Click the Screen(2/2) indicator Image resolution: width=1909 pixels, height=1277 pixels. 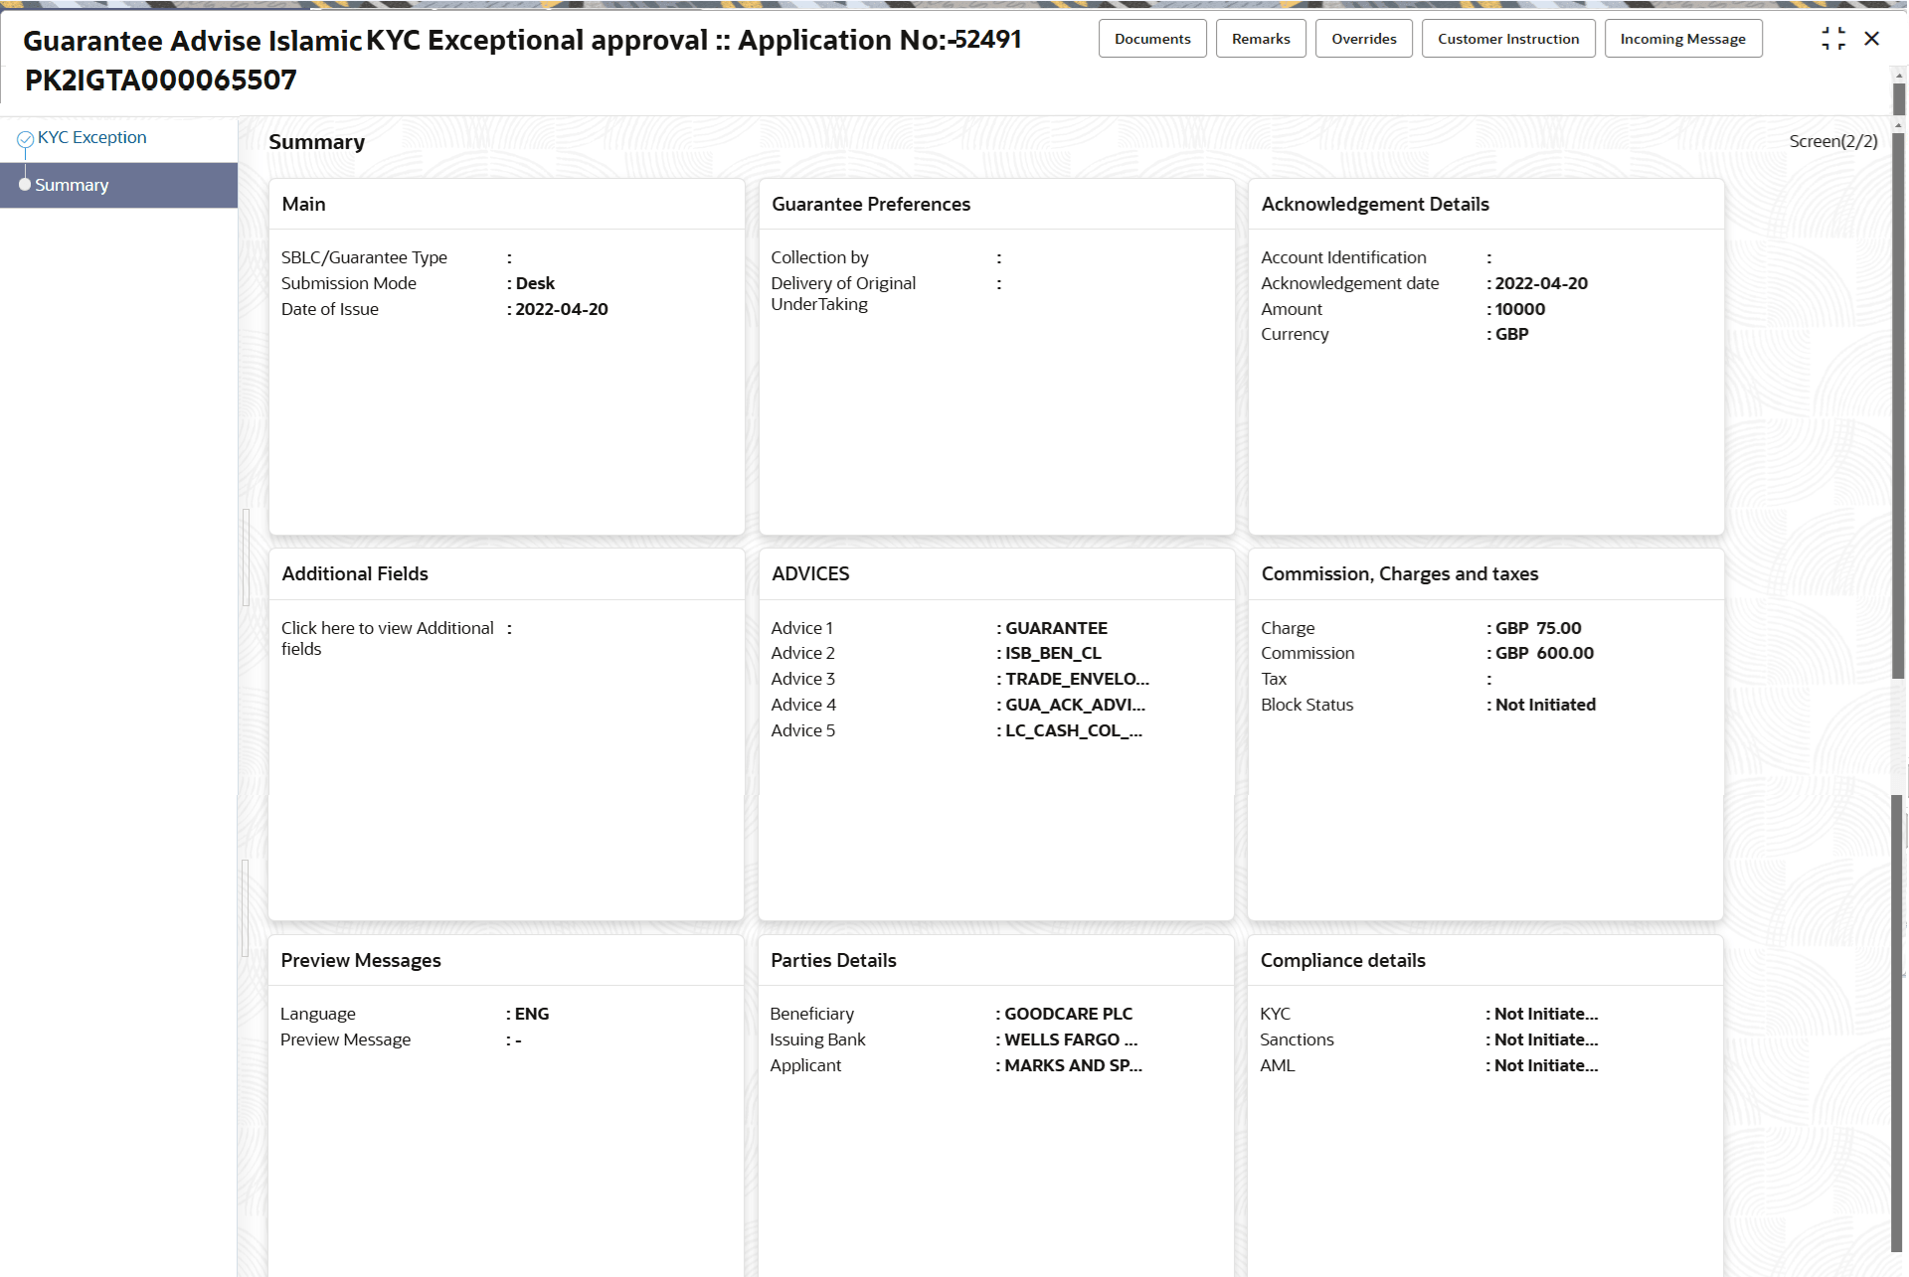tap(1832, 141)
